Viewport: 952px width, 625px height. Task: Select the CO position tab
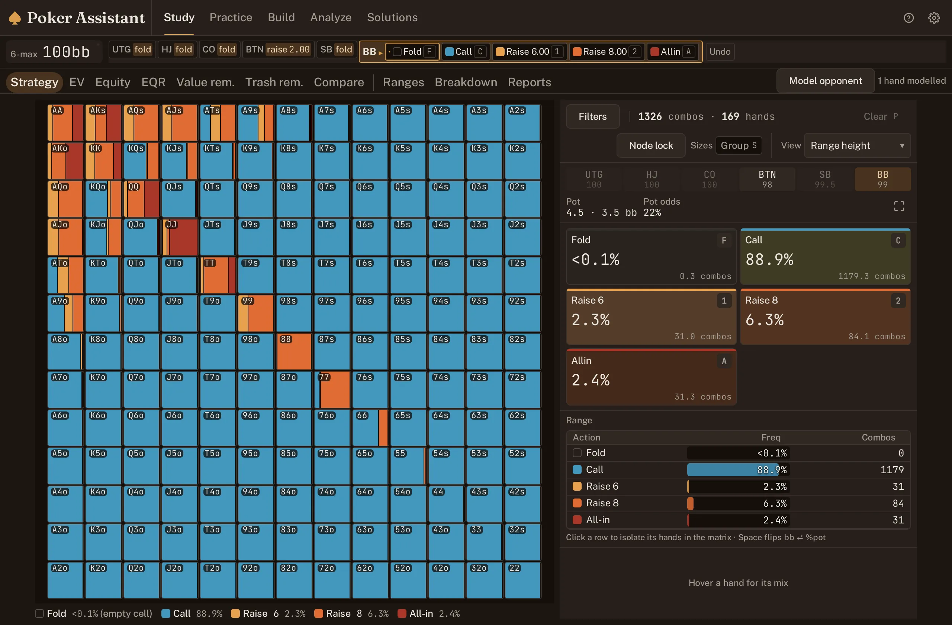click(x=709, y=179)
